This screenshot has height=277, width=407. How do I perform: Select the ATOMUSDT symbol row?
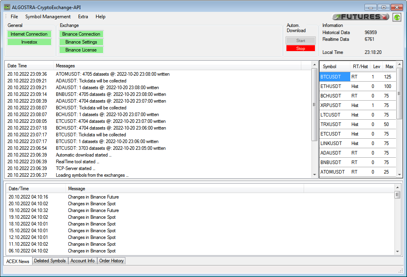click(x=358, y=172)
